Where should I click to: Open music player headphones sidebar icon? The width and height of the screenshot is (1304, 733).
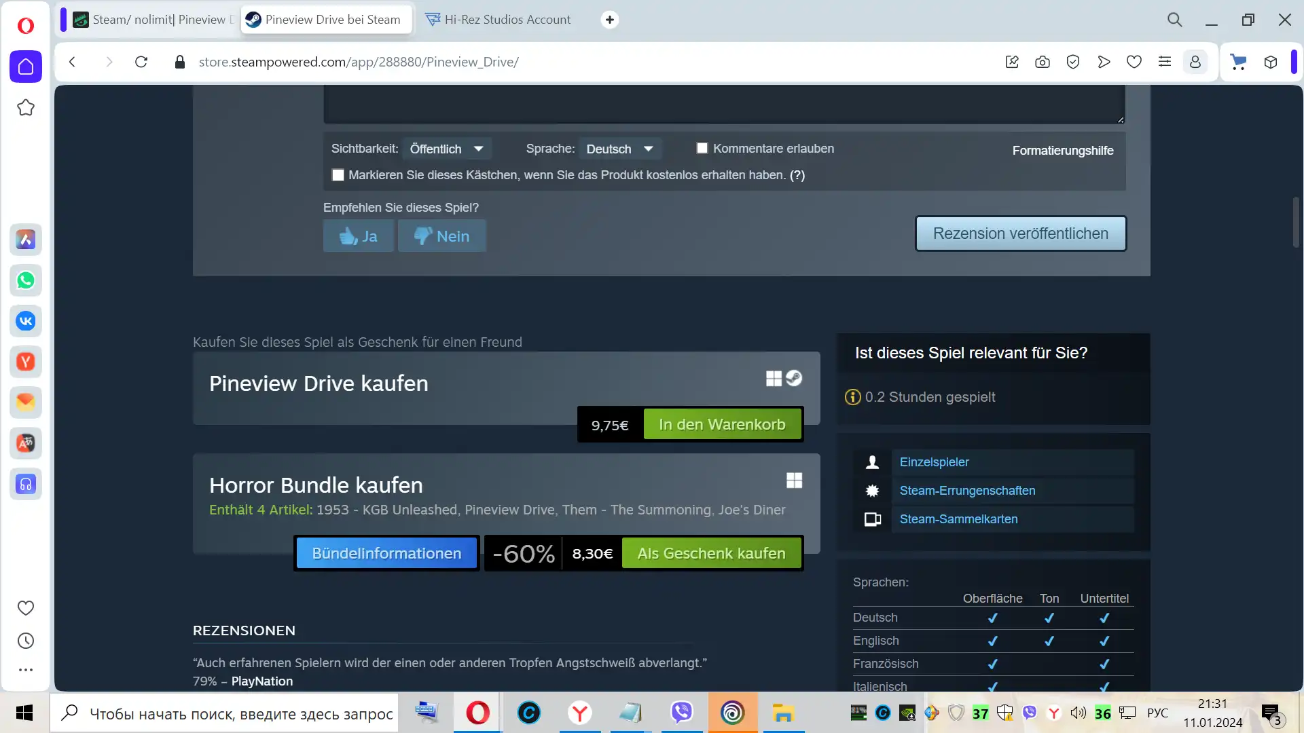click(x=26, y=484)
